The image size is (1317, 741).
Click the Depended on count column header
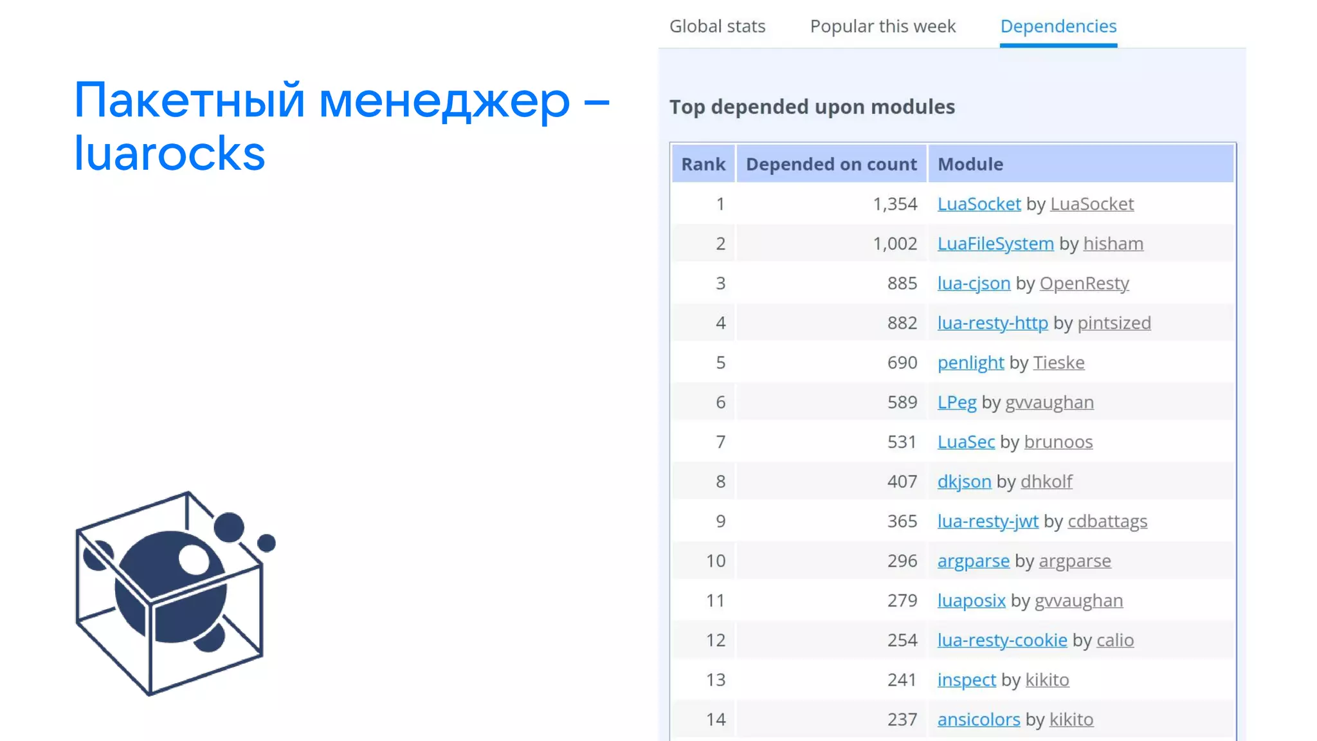point(831,164)
